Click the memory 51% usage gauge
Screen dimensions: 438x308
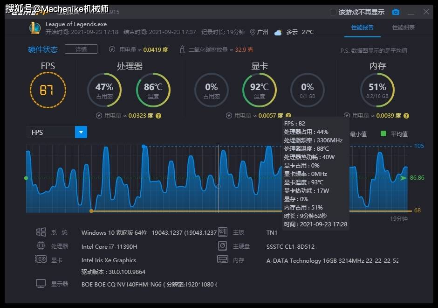click(x=377, y=90)
